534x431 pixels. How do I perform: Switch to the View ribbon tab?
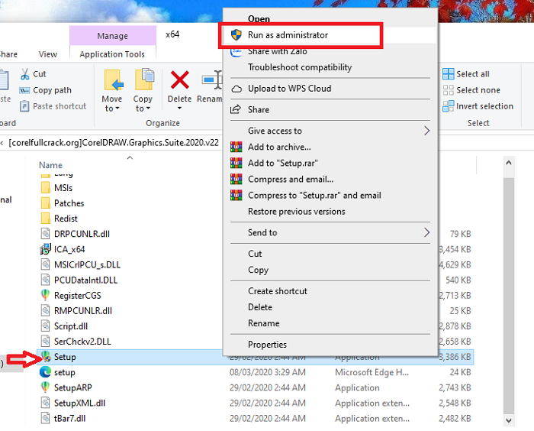(x=48, y=54)
